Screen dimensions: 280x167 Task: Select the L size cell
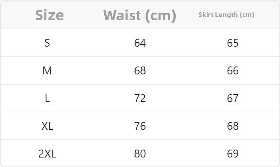coord(47,98)
